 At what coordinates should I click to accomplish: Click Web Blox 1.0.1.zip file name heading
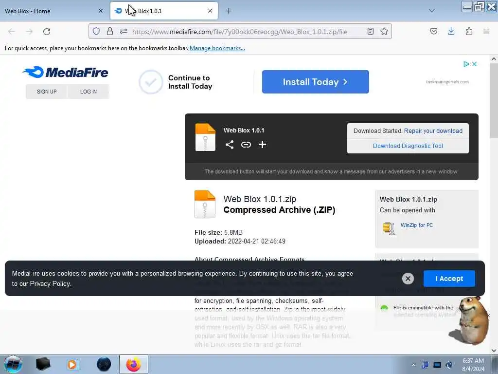pos(260,199)
